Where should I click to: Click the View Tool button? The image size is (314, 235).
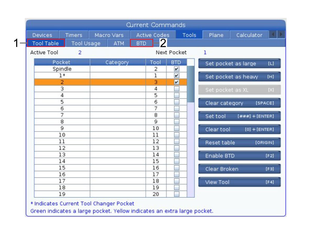(239, 182)
